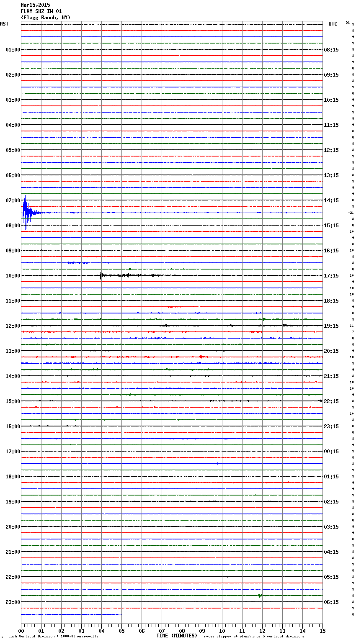This screenshot has height=642, width=356.
Task: Click the 09 minute tick label
Action: [202, 631]
